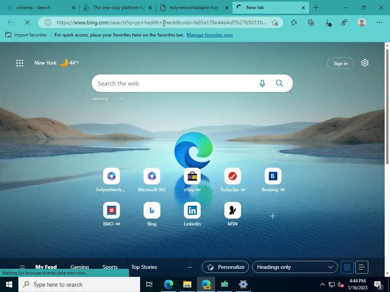The width and height of the screenshot is (390, 292).
Task: Open Booking quick link tile
Action: pyautogui.click(x=273, y=180)
